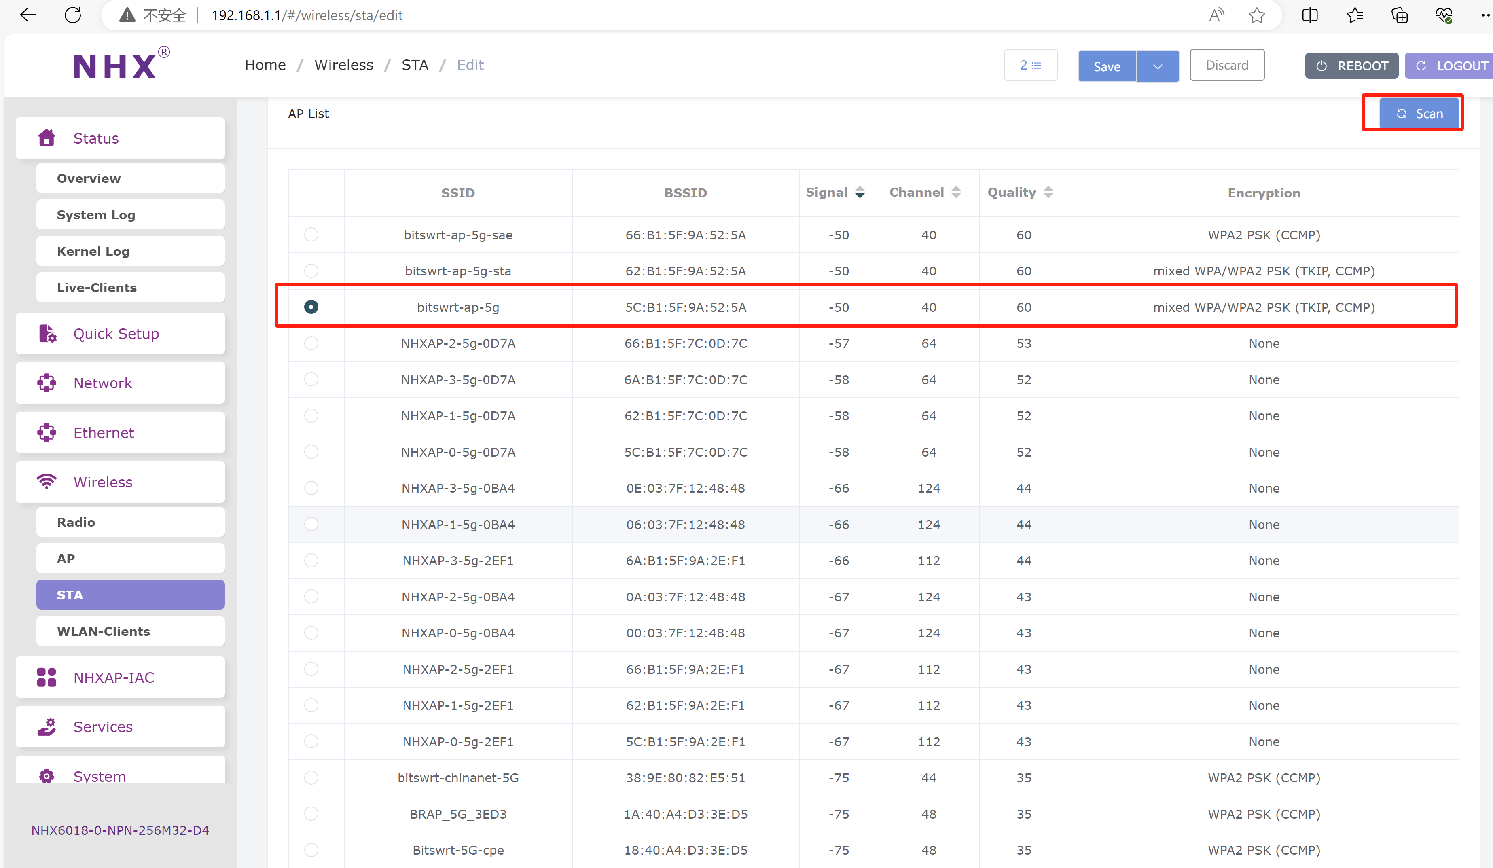Click the Quick Setup document-gear icon

pos(47,334)
